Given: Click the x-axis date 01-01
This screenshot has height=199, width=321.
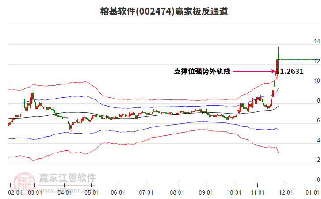Looking at the screenshot, I should point(313,193).
